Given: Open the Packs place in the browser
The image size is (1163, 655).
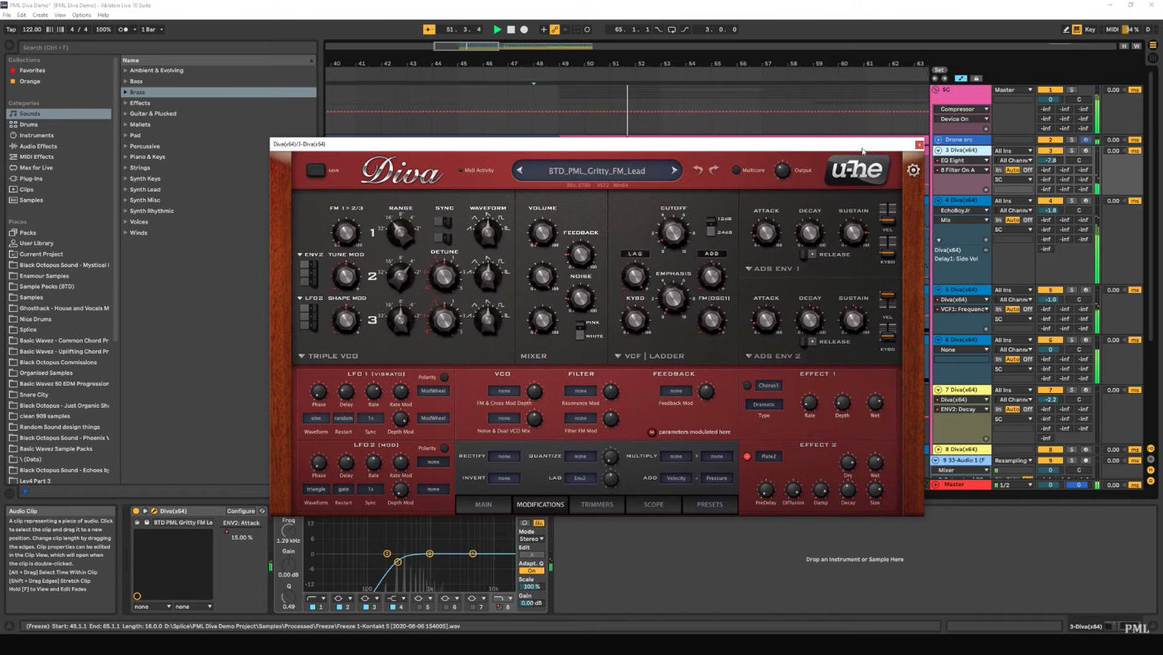Looking at the screenshot, I should point(28,233).
